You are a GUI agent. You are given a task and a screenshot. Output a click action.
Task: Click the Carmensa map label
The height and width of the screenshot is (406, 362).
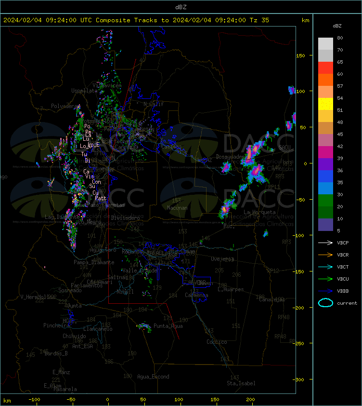point(196,295)
